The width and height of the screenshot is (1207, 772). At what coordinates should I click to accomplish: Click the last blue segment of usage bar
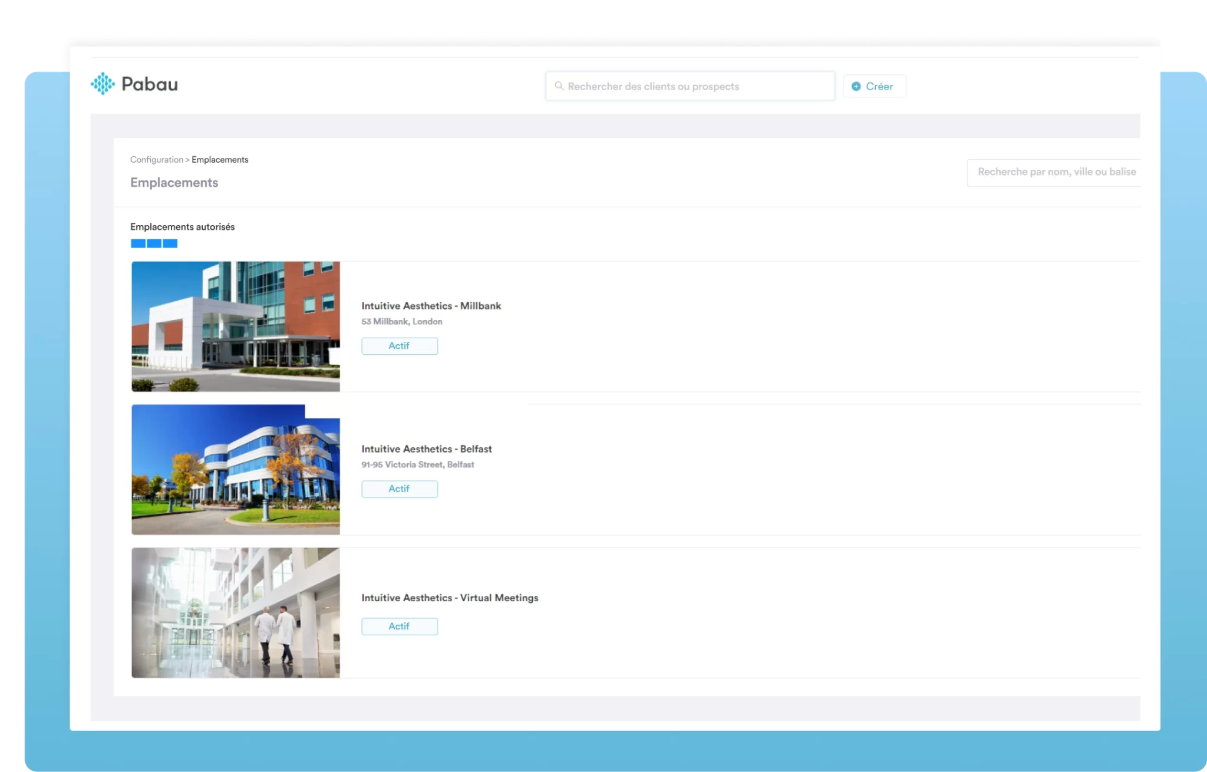click(170, 243)
